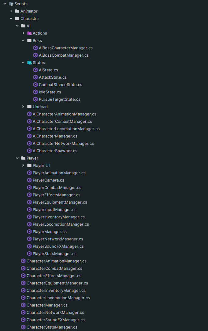Open PlayerInputManager.cs
The image size is (208, 331).
(x=54, y=210)
